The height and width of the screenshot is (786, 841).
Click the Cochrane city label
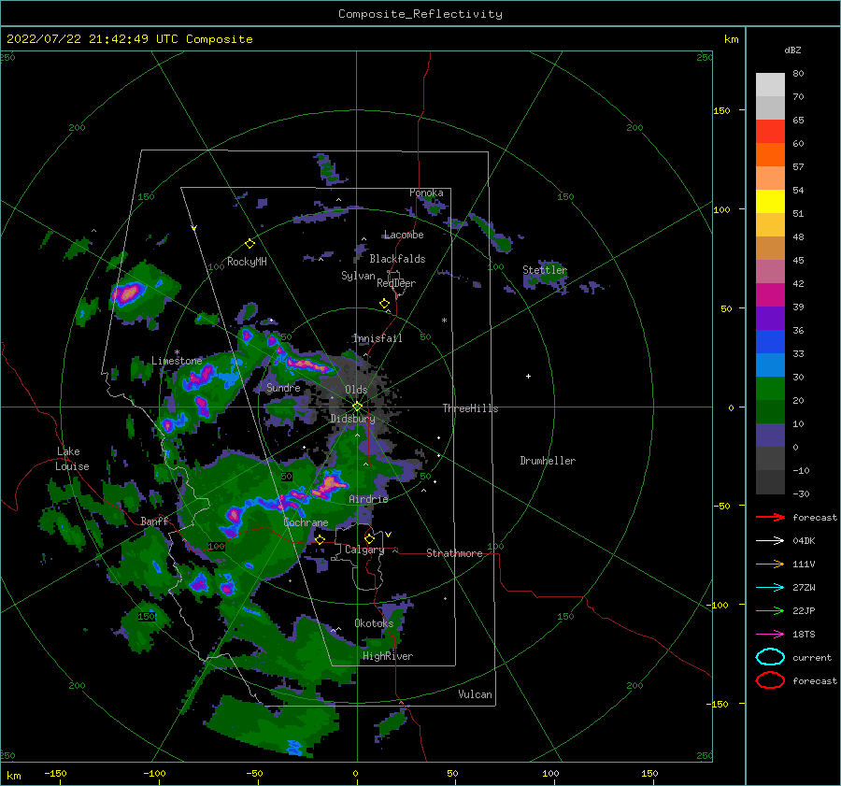point(306,522)
